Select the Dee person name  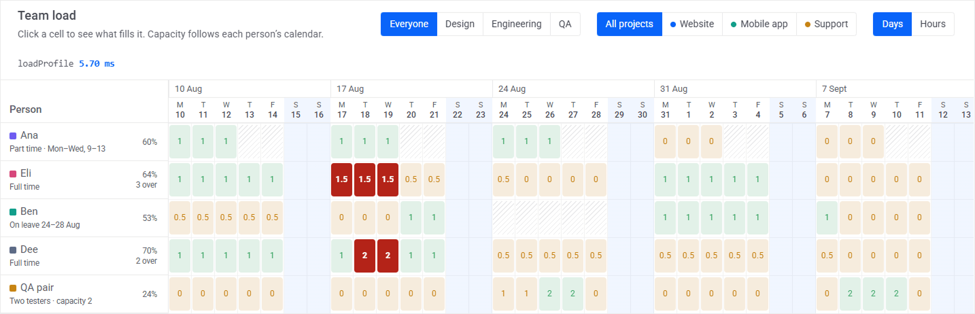[29, 249]
